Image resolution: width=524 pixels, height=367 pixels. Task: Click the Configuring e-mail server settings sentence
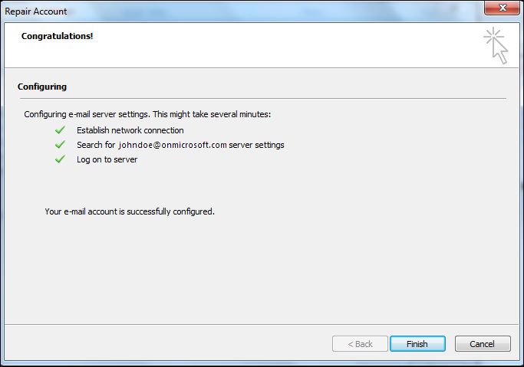pos(148,114)
